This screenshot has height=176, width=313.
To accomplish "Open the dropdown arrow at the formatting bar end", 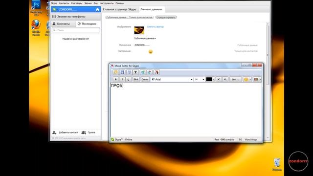I will coord(260,79).
